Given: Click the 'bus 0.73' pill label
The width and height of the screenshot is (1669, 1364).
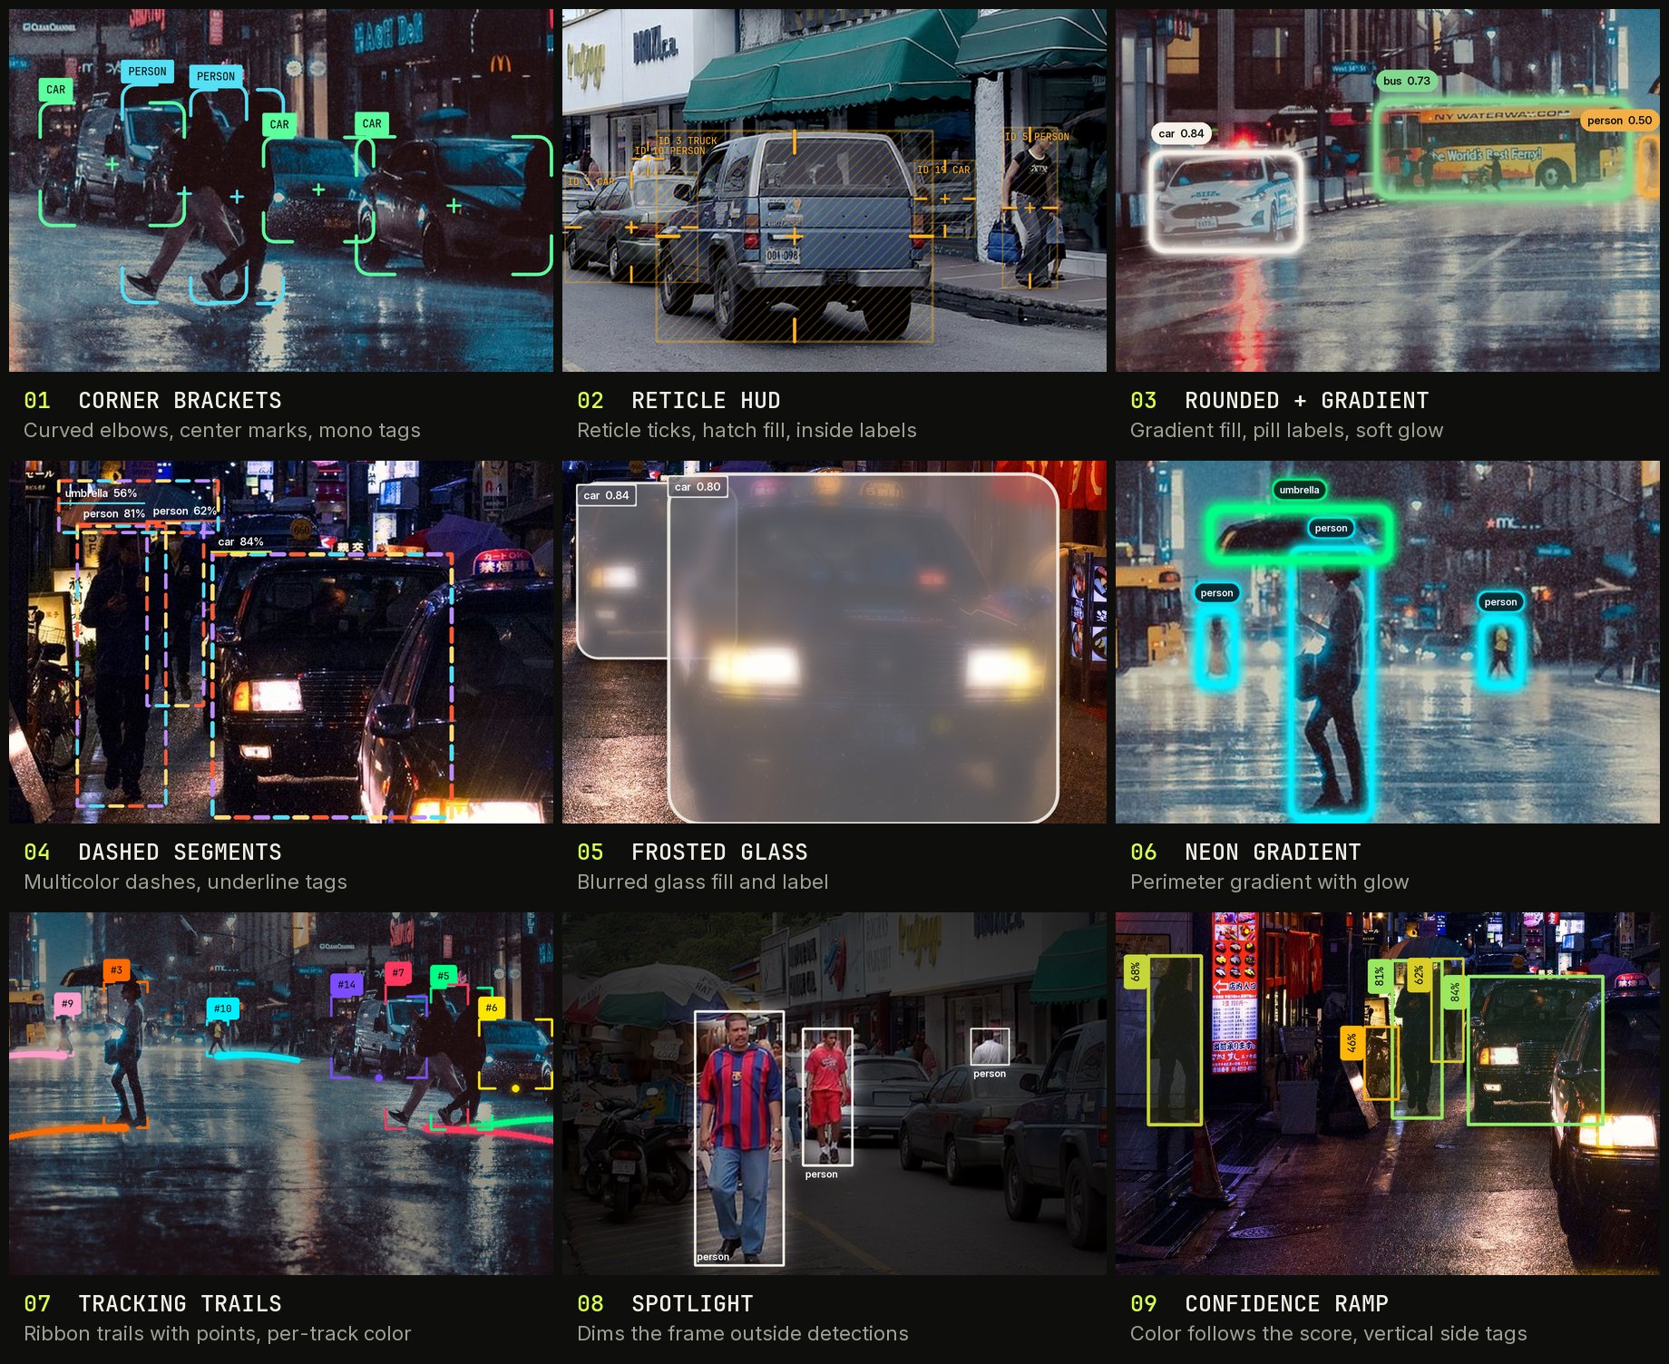Looking at the screenshot, I should coord(1406,81).
